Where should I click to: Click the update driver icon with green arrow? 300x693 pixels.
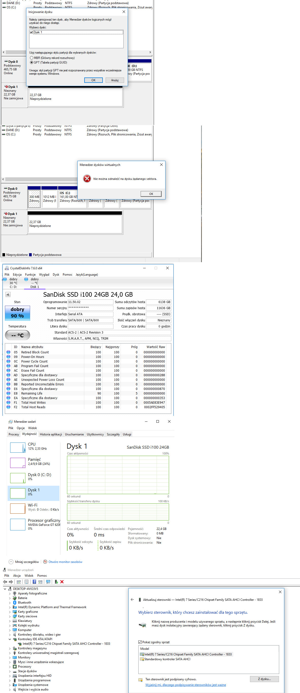point(56,582)
